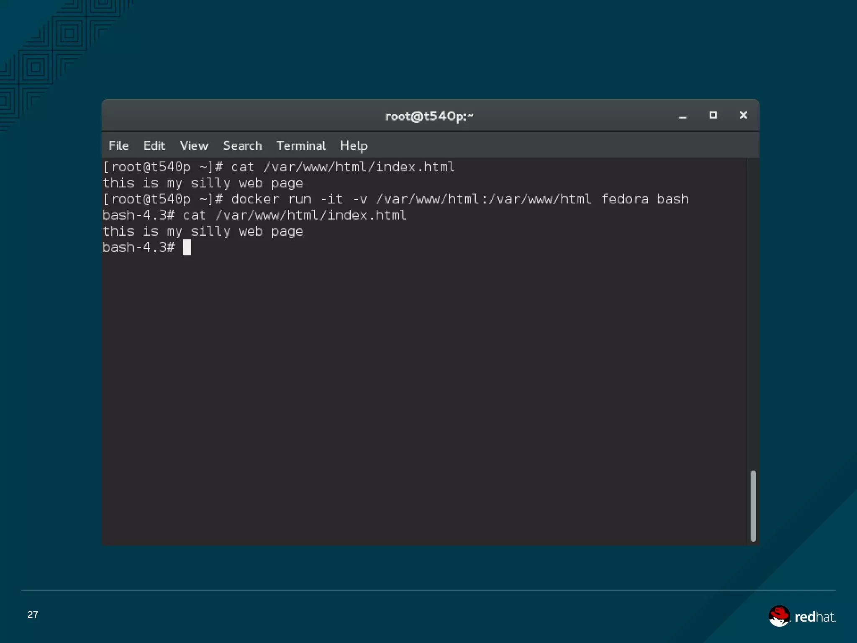
Task: Maximize the terminal window
Action: 713,115
